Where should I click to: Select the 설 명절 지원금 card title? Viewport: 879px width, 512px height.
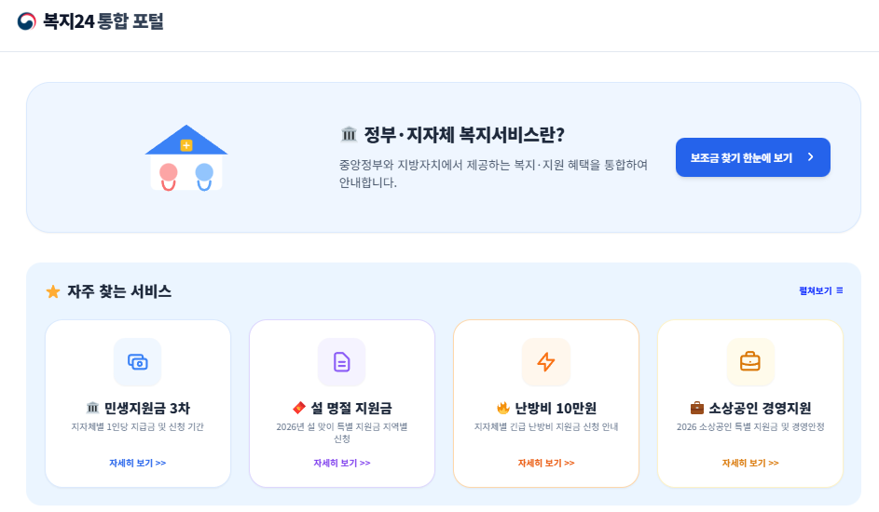pos(350,408)
